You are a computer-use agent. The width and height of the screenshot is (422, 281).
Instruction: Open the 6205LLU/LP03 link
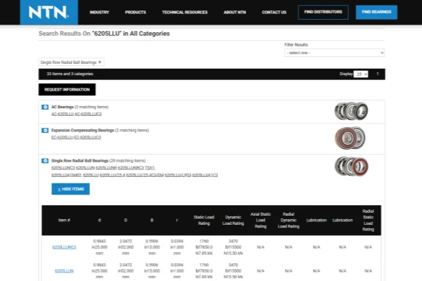pyautogui.click(x=178, y=175)
